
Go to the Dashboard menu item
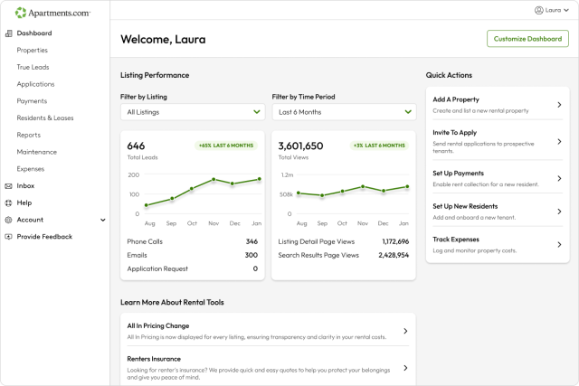point(34,33)
